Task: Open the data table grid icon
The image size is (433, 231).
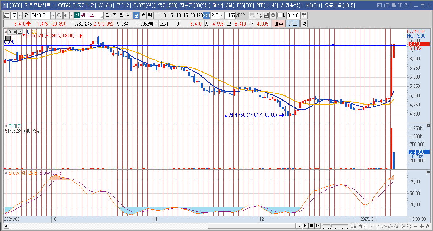Action: (x=8, y=38)
